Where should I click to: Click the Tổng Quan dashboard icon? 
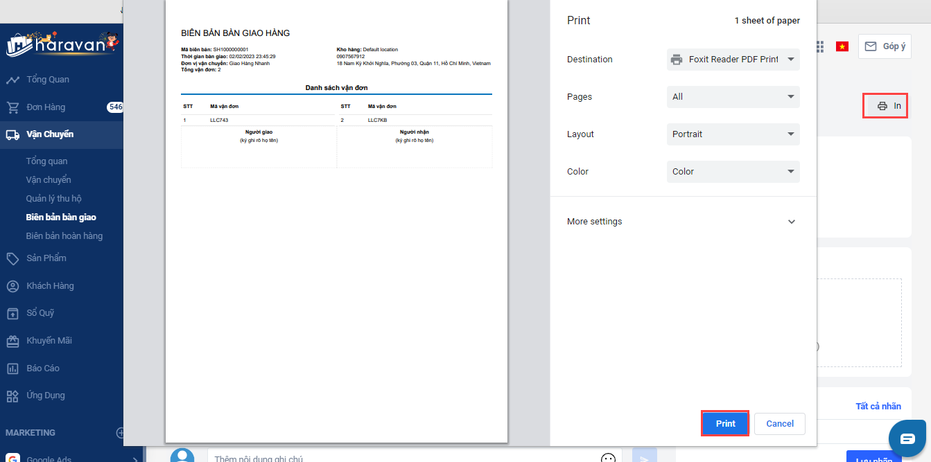click(12, 80)
